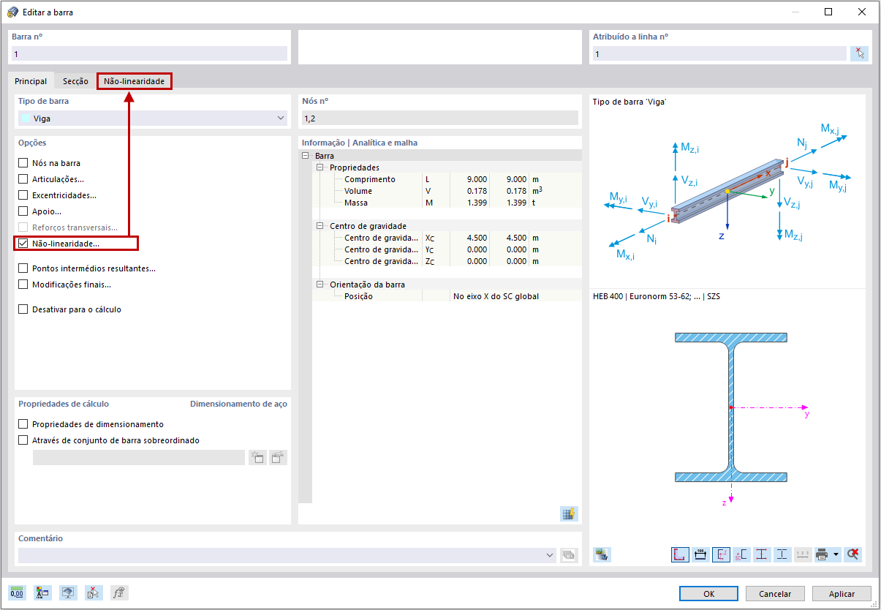Click the Nós nº field showing 1,2
This screenshot has height=610, width=881.
click(440, 118)
